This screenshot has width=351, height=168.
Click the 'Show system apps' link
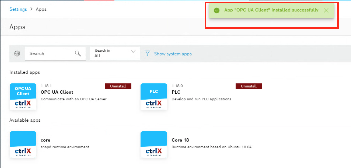173,54
